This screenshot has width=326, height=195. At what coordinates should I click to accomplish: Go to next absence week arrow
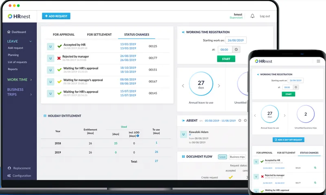[x=245, y=120]
